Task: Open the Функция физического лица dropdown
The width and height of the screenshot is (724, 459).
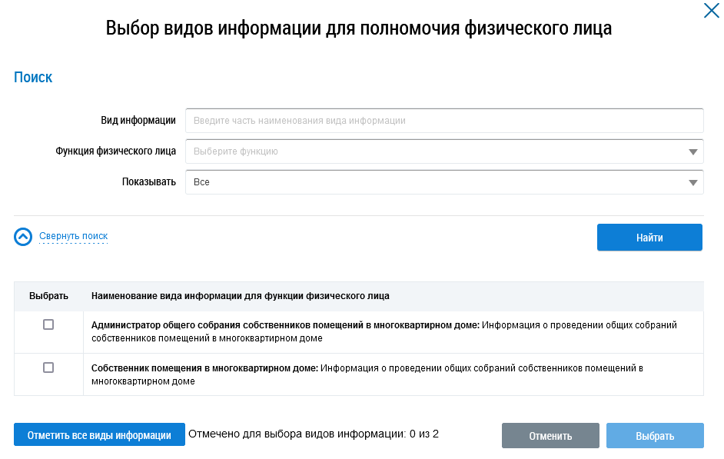Action: (438, 151)
